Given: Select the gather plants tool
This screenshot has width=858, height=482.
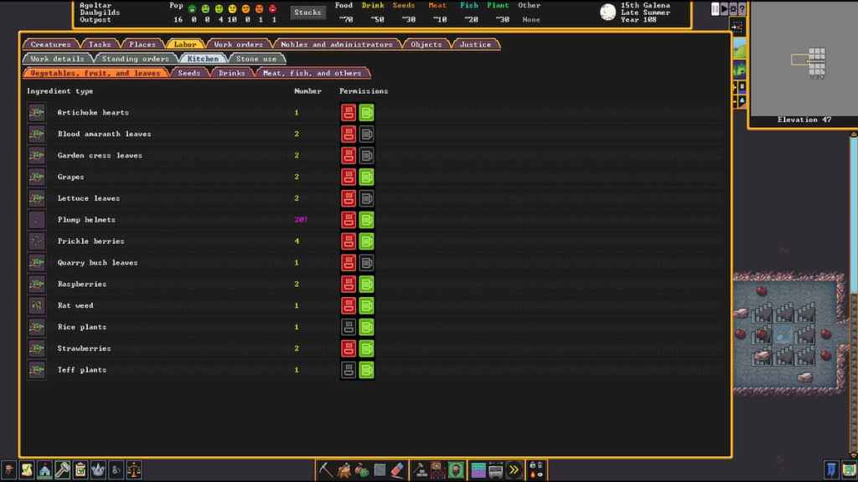Looking at the screenshot, I should [361, 469].
